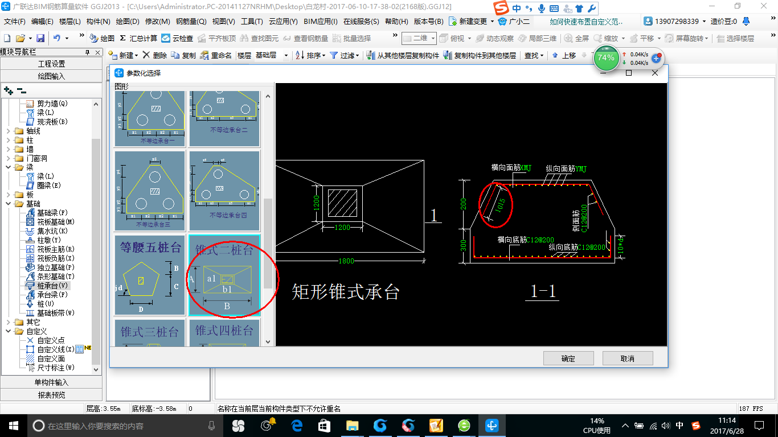The height and width of the screenshot is (437, 778).
Task: Click 复制构件到其他楼层 icon
Action: (x=448, y=55)
